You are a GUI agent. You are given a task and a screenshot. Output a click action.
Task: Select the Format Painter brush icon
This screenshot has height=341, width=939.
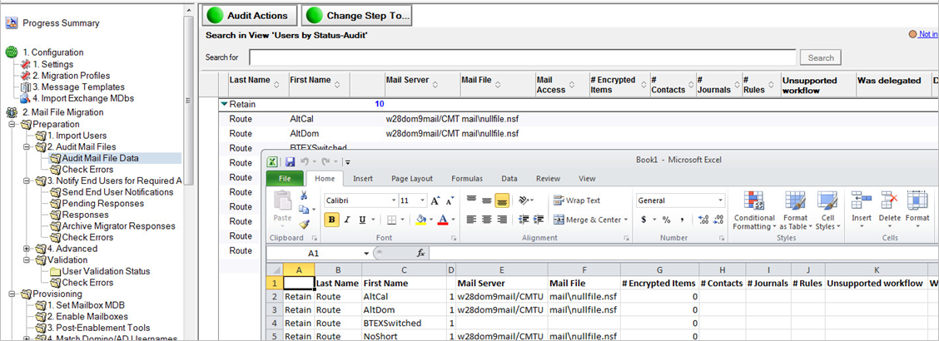point(304,225)
